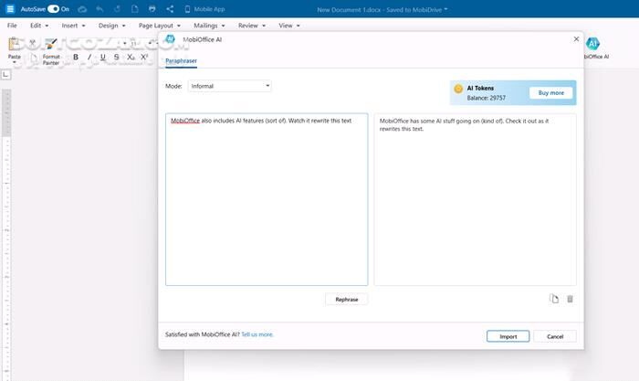Image resolution: width=639 pixels, height=381 pixels.
Task: Toggle underline formatting
Action: click(103, 58)
